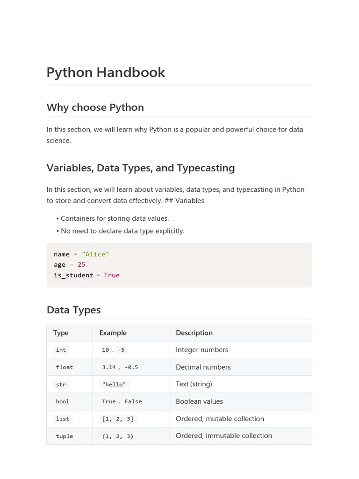Click the description "Boolean values"
The height and width of the screenshot is (479, 359).
pyautogui.click(x=199, y=401)
